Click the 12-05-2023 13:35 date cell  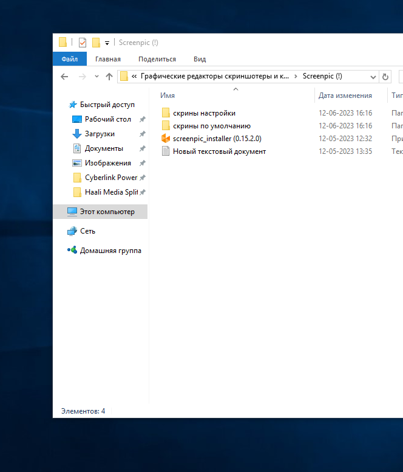click(x=345, y=151)
